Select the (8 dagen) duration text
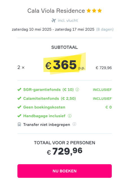This screenshot has height=180, width=127. tap(105, 29)
